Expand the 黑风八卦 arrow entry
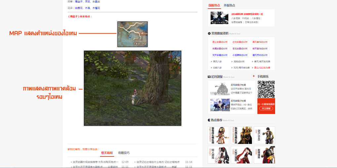The width and height of the screenshot is (337, 168). point(218,61)
